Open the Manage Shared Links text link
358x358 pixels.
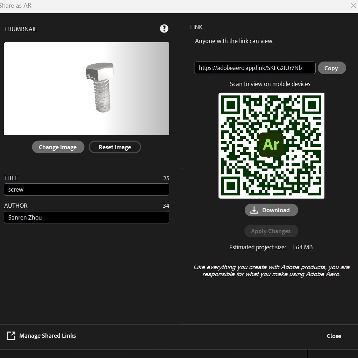point(48,336)
